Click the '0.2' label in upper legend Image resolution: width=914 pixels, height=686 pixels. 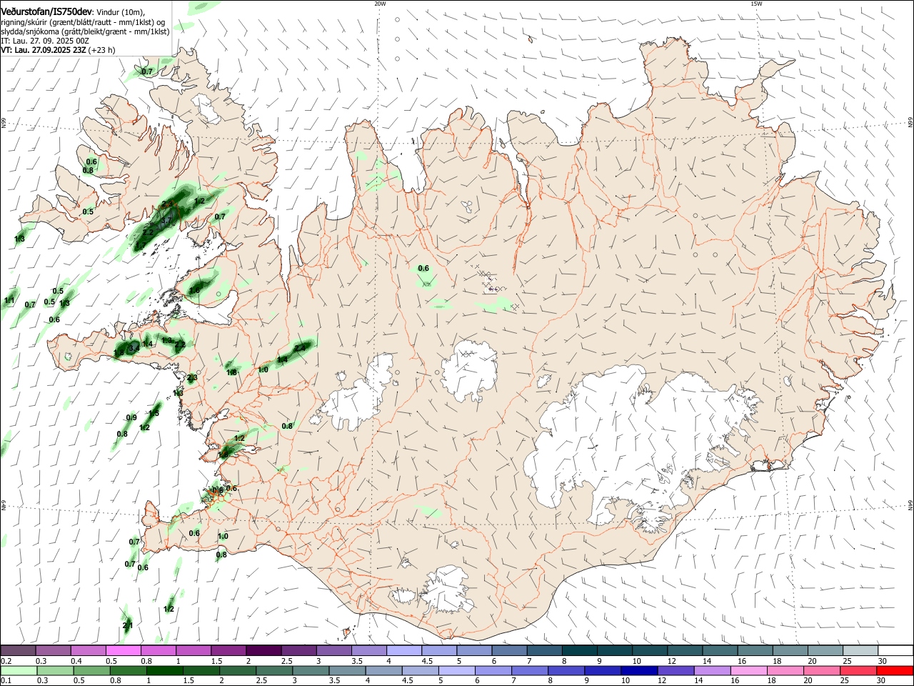tap(6, 661)
